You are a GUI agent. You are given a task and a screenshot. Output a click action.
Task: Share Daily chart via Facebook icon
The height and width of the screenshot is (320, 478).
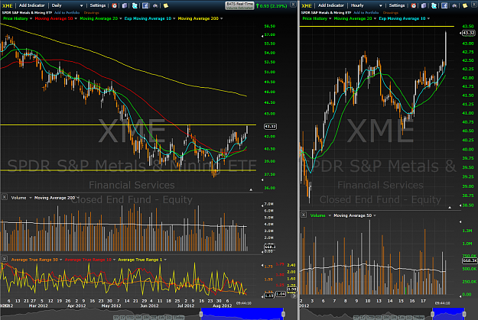point(145,5)
